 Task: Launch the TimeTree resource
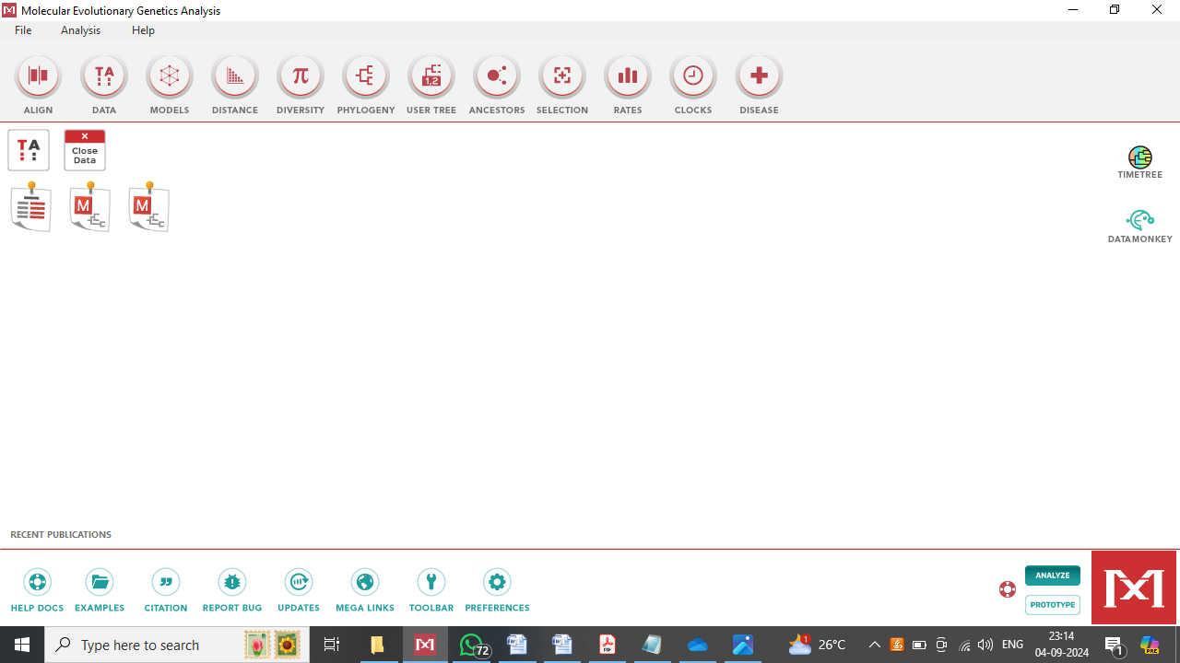click(1140, 162)
